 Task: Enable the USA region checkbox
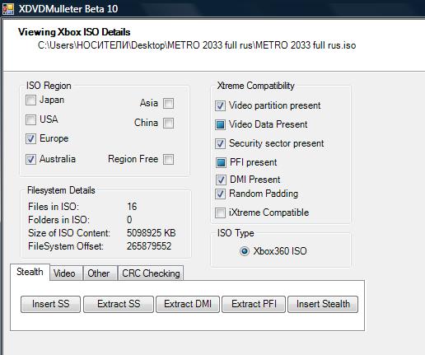click(x=30, y=119)
